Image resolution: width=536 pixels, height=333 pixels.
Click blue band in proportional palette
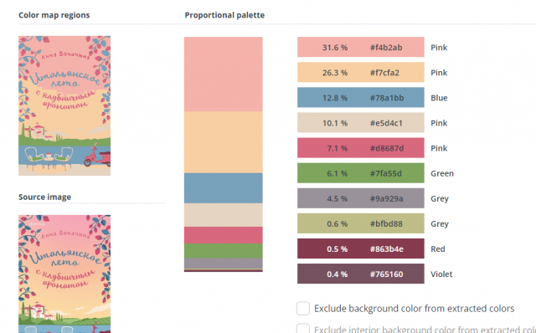tap(224, 188)
